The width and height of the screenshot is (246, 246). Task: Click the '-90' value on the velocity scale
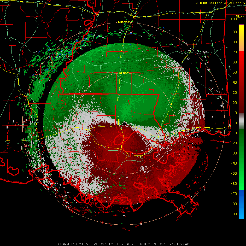click(234, 214)
